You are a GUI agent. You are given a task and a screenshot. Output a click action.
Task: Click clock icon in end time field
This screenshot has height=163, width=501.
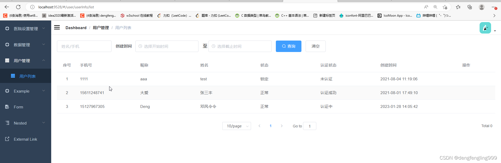(213, 46)
